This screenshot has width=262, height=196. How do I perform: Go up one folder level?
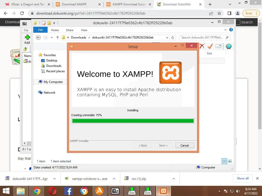tap(58, 38)
